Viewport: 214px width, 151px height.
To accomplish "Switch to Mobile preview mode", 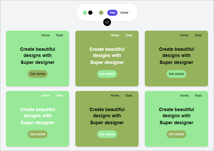I will click(124, 12).
